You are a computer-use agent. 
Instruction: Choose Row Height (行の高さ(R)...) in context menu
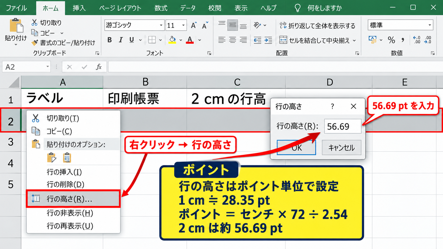pos(73,199)
